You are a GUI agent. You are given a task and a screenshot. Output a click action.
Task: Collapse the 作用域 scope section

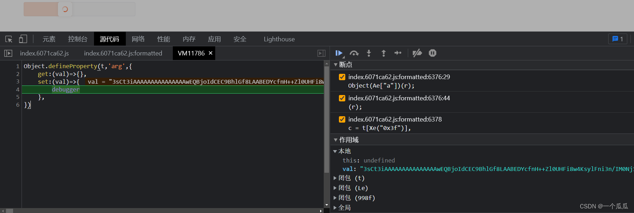coord(336,140)
